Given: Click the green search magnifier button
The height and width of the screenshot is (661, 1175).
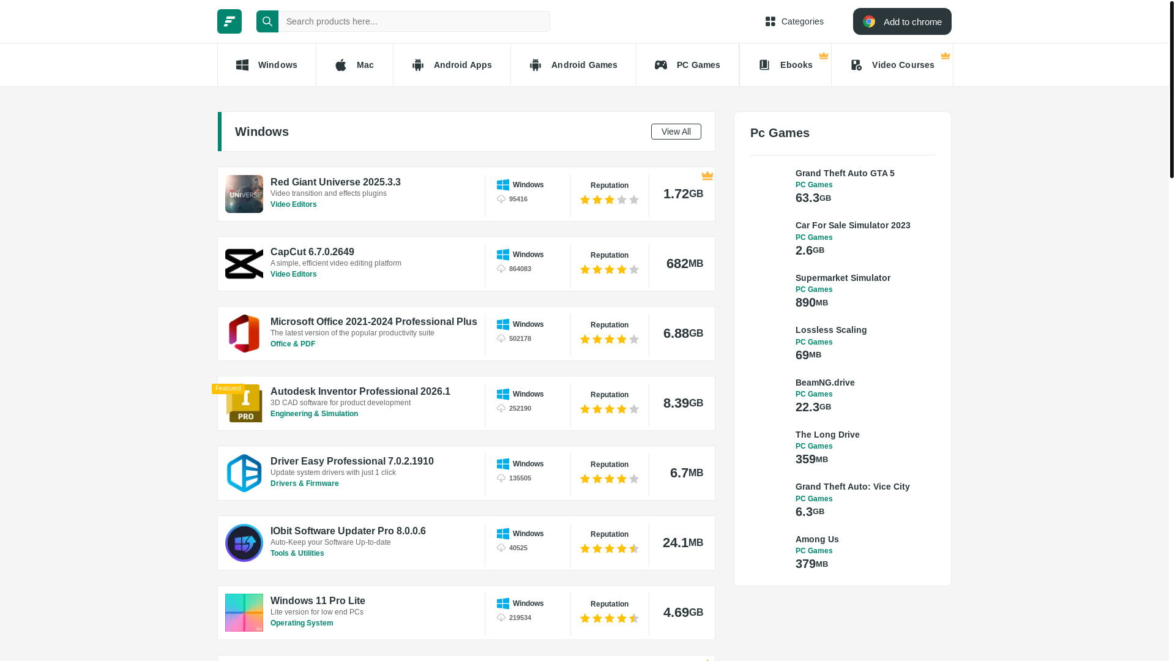Looking at the screenshot, I should click(x=267, y=21).
